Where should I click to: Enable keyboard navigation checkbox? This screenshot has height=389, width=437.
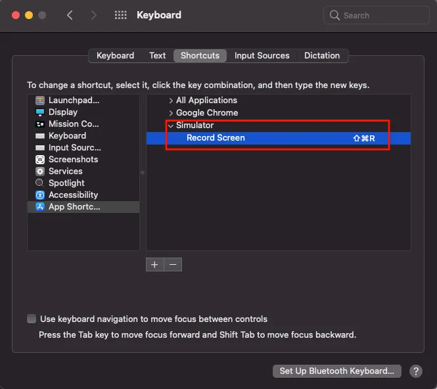(32, 319)
